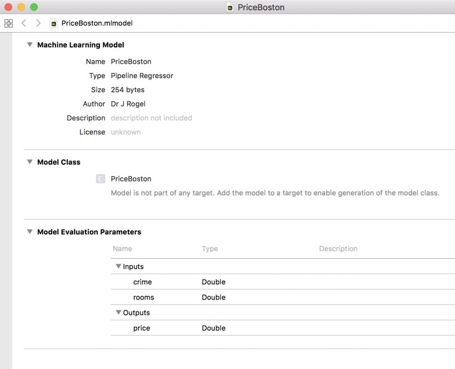
Task: Click the Type column header
Action: click(210, 249)
